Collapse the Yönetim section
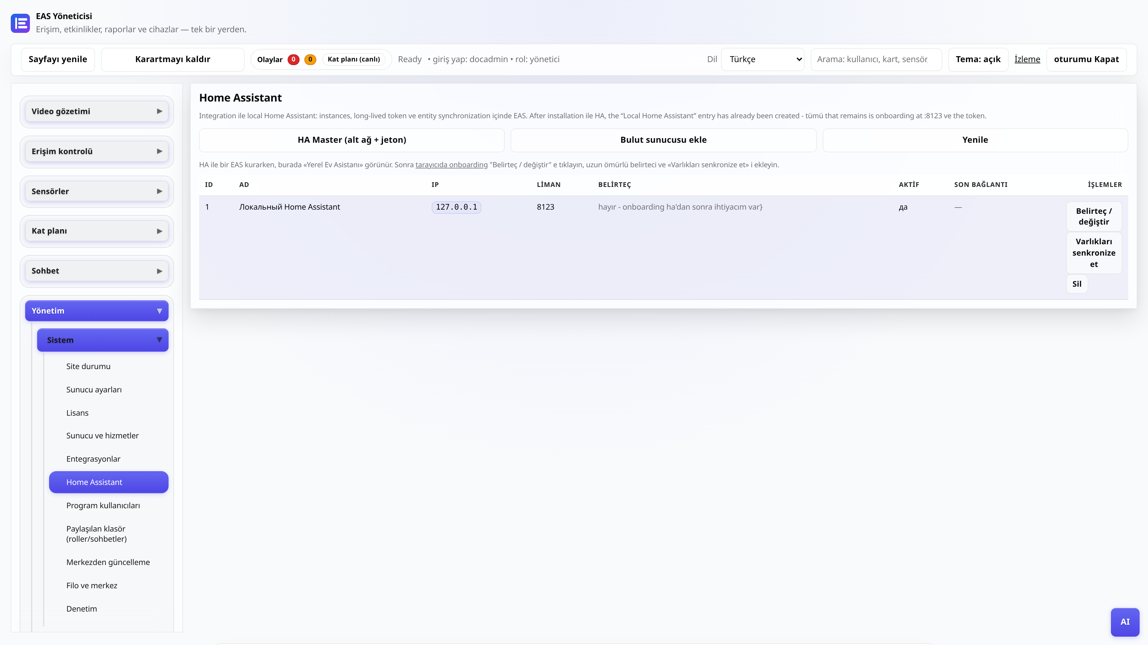1148x645 pixels. point(97,311)
